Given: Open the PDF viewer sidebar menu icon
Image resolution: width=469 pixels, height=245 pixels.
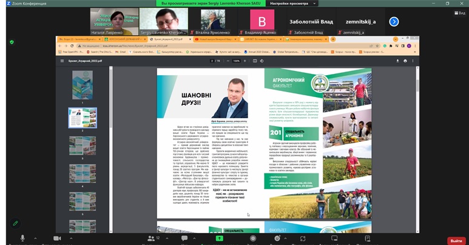Looking at the screenshot, I should 62,61.
